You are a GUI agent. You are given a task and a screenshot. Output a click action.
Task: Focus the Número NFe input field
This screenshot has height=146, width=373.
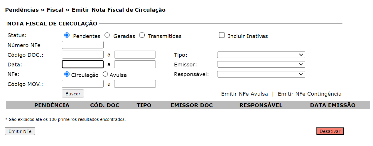tap(83, 45)
